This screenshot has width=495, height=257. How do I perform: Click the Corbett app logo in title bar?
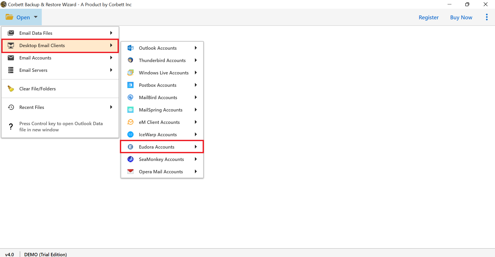(x=4, y=4)
